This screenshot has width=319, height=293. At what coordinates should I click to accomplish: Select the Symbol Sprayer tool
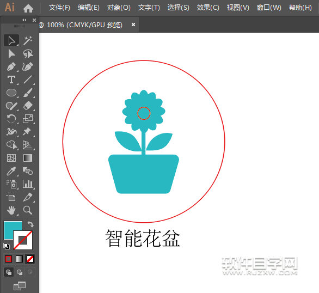(x=11, y=184)
